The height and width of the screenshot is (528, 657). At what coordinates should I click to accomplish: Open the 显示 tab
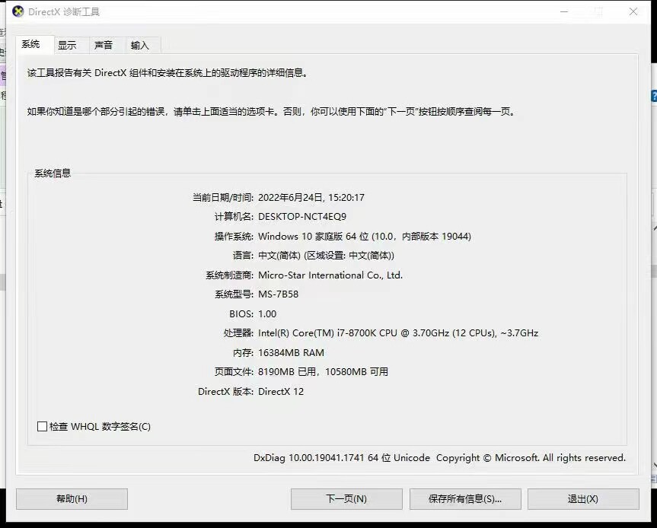point(67,45)
